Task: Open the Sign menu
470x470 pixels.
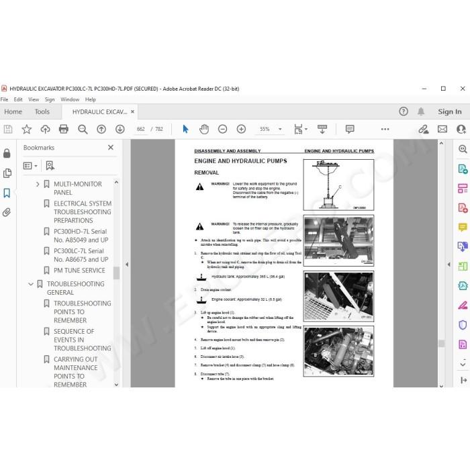Action: [x=50, y=99]
